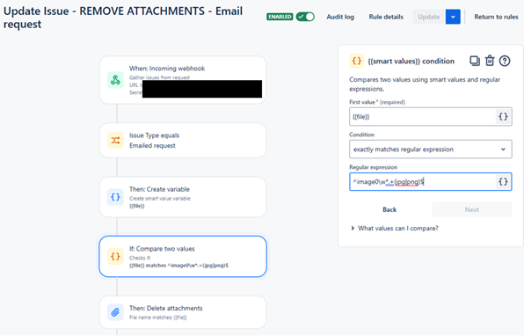This screenshot has height=336, width=524.
Task: Select the Issue Type equals step
Action: tap(183, 141)
